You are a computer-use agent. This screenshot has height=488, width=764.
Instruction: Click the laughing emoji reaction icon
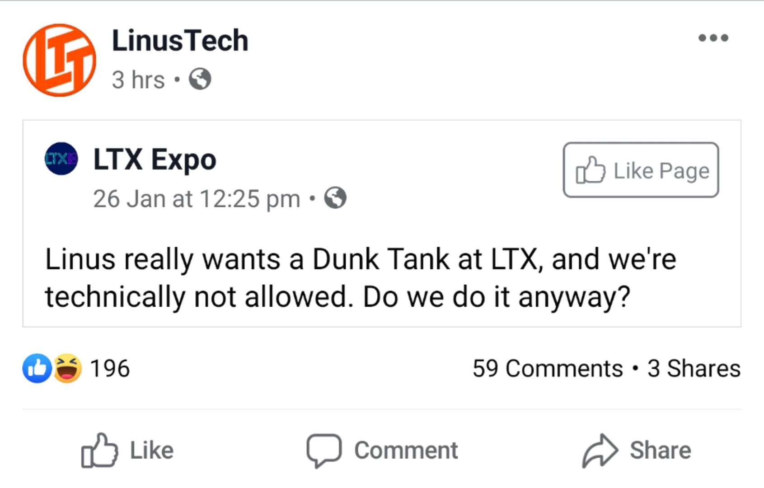[x=68, y=368]
